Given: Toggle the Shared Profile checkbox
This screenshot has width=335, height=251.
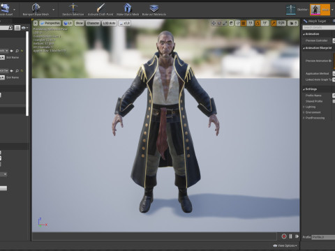Looking at the screenshot, I should (x=334, y=101).
